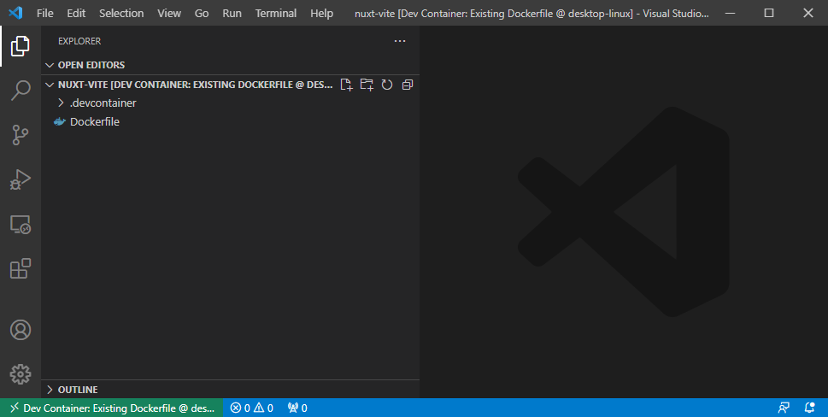The image size is (828, 417).
Task: Open the File menu
Action: (x=45, y=13)
